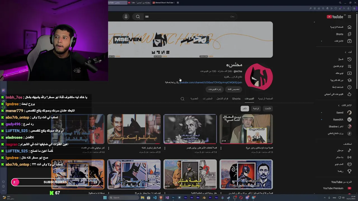The image size is (358, 201).
Task: Open 'Your videos' in the sidebar
Action: pos(343,73)
